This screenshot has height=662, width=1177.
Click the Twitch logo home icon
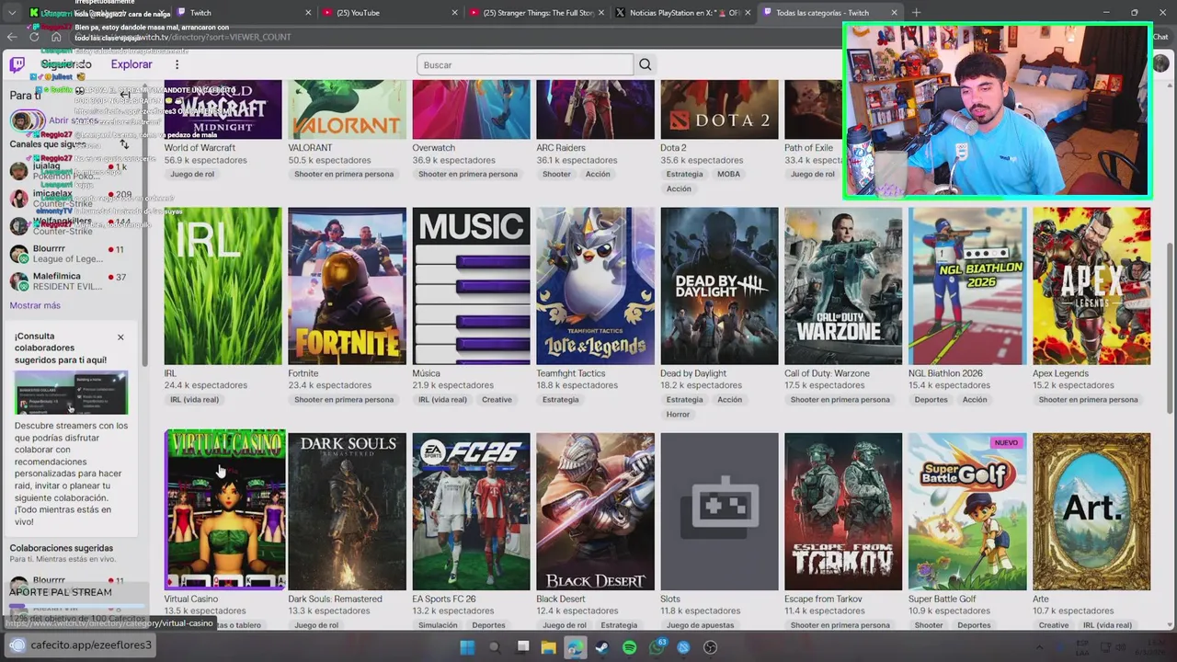pos(17,64)
